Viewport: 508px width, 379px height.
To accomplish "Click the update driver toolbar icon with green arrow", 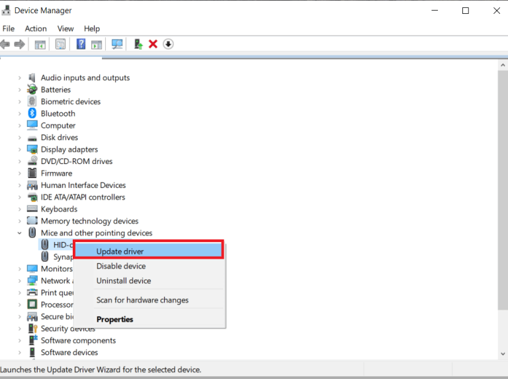I will point(138,44).
